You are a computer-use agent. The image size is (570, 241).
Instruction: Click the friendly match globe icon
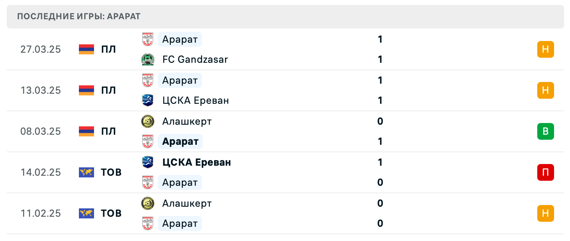(86, 172)
